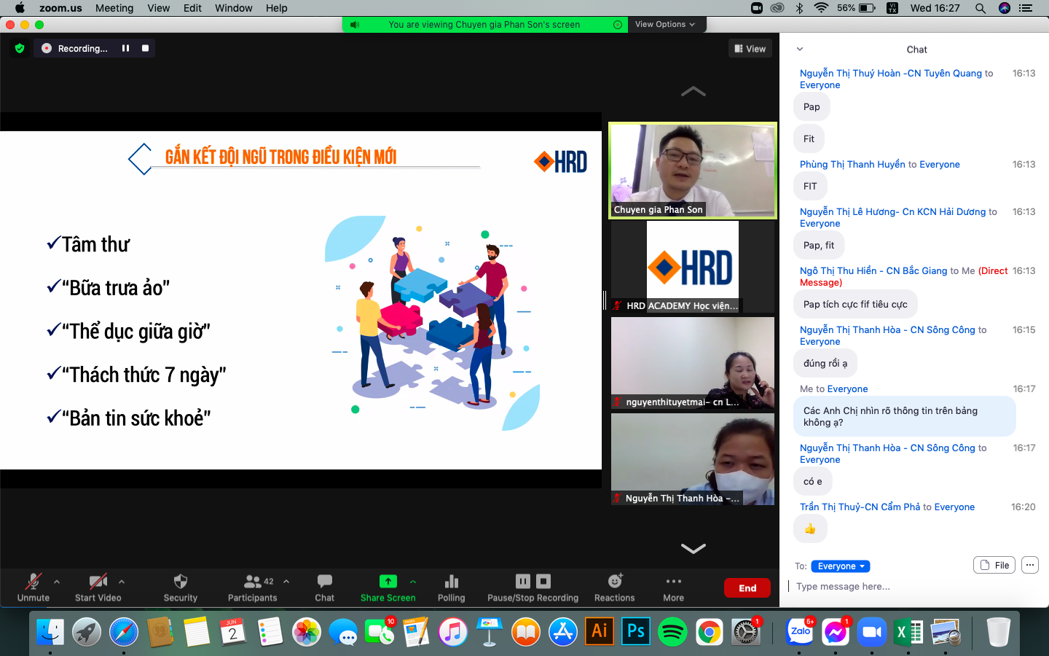Select nguyenthituyetmai participant video thumbnail

pyautogui.click(x=693, y=363)
